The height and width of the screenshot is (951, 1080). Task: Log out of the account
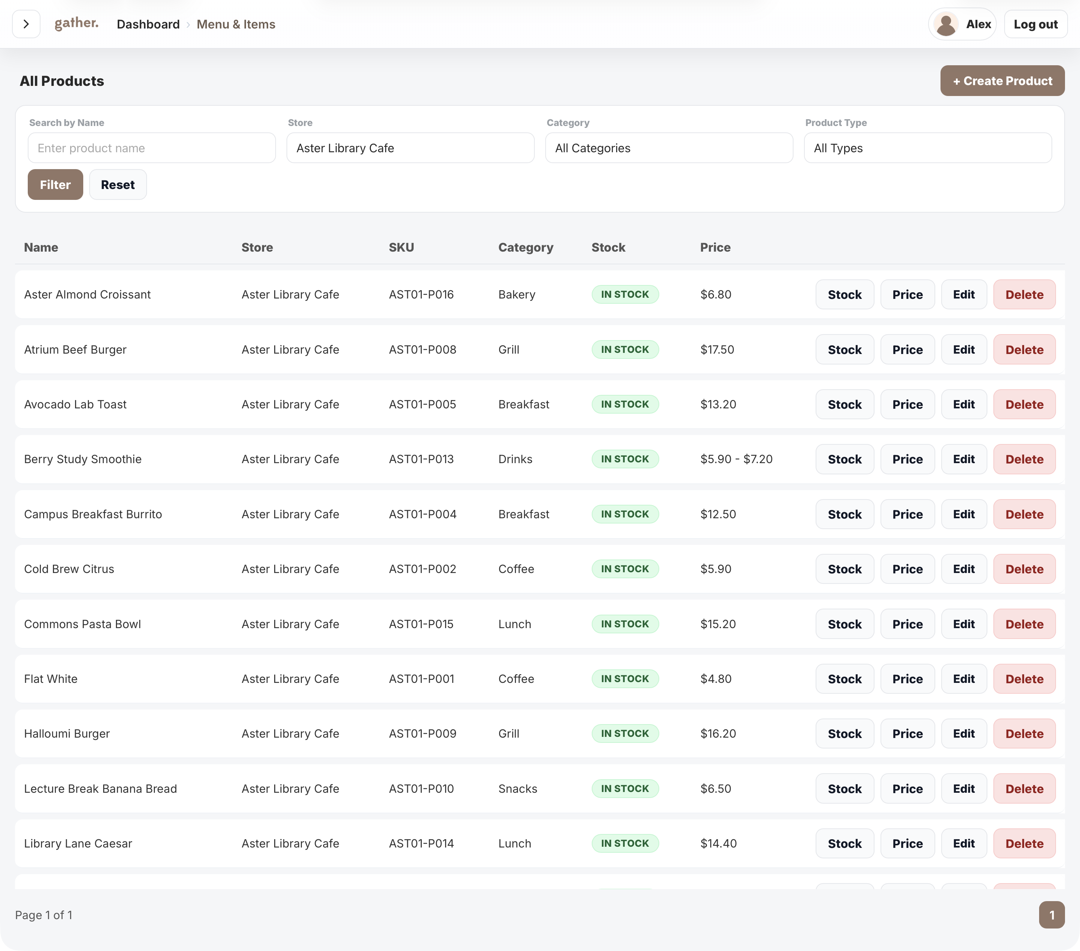coord(1036,24)
